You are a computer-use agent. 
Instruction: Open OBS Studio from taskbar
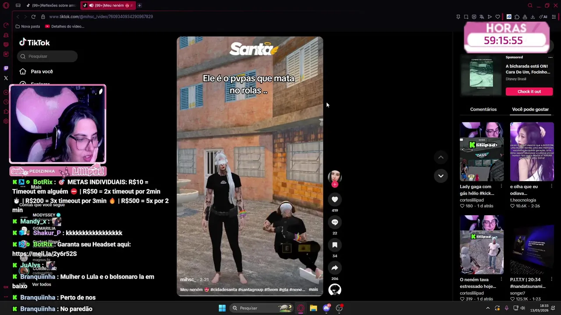click(x=339, y=308)
